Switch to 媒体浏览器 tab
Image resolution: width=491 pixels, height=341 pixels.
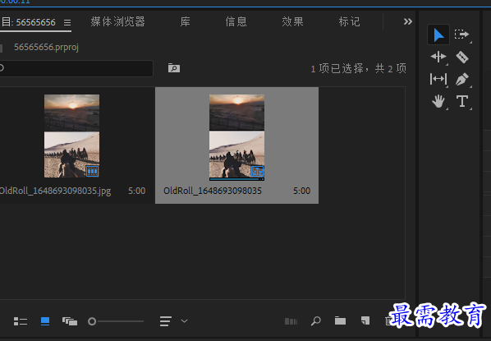point(117,21)
